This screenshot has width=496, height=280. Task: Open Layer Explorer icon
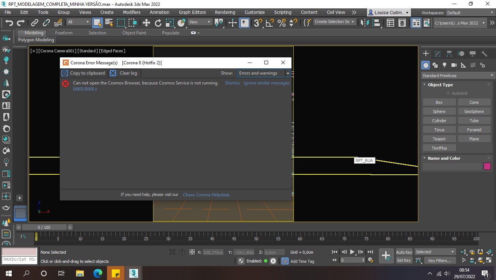(x=402, y=23)
